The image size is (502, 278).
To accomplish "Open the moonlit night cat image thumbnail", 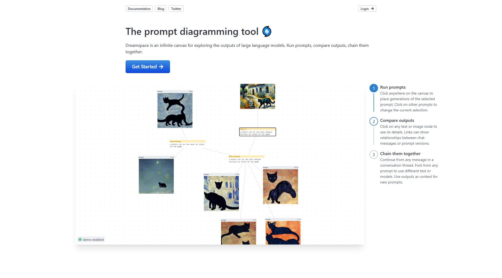I will coord(156,175).
